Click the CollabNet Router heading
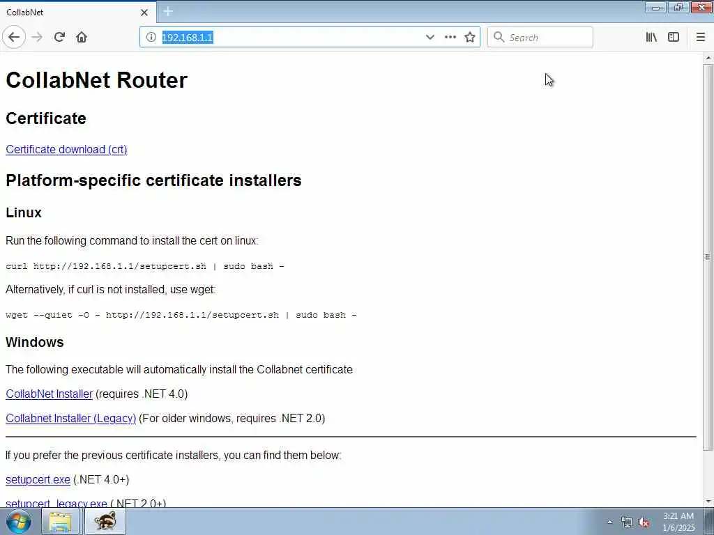The height and width of the screenshot is (535, 714). [96, 80]
